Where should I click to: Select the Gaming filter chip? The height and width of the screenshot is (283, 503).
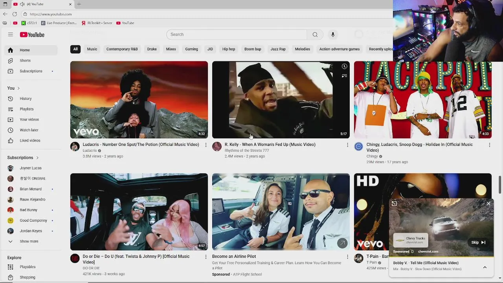pyautogui.click(x=191, y=49)
